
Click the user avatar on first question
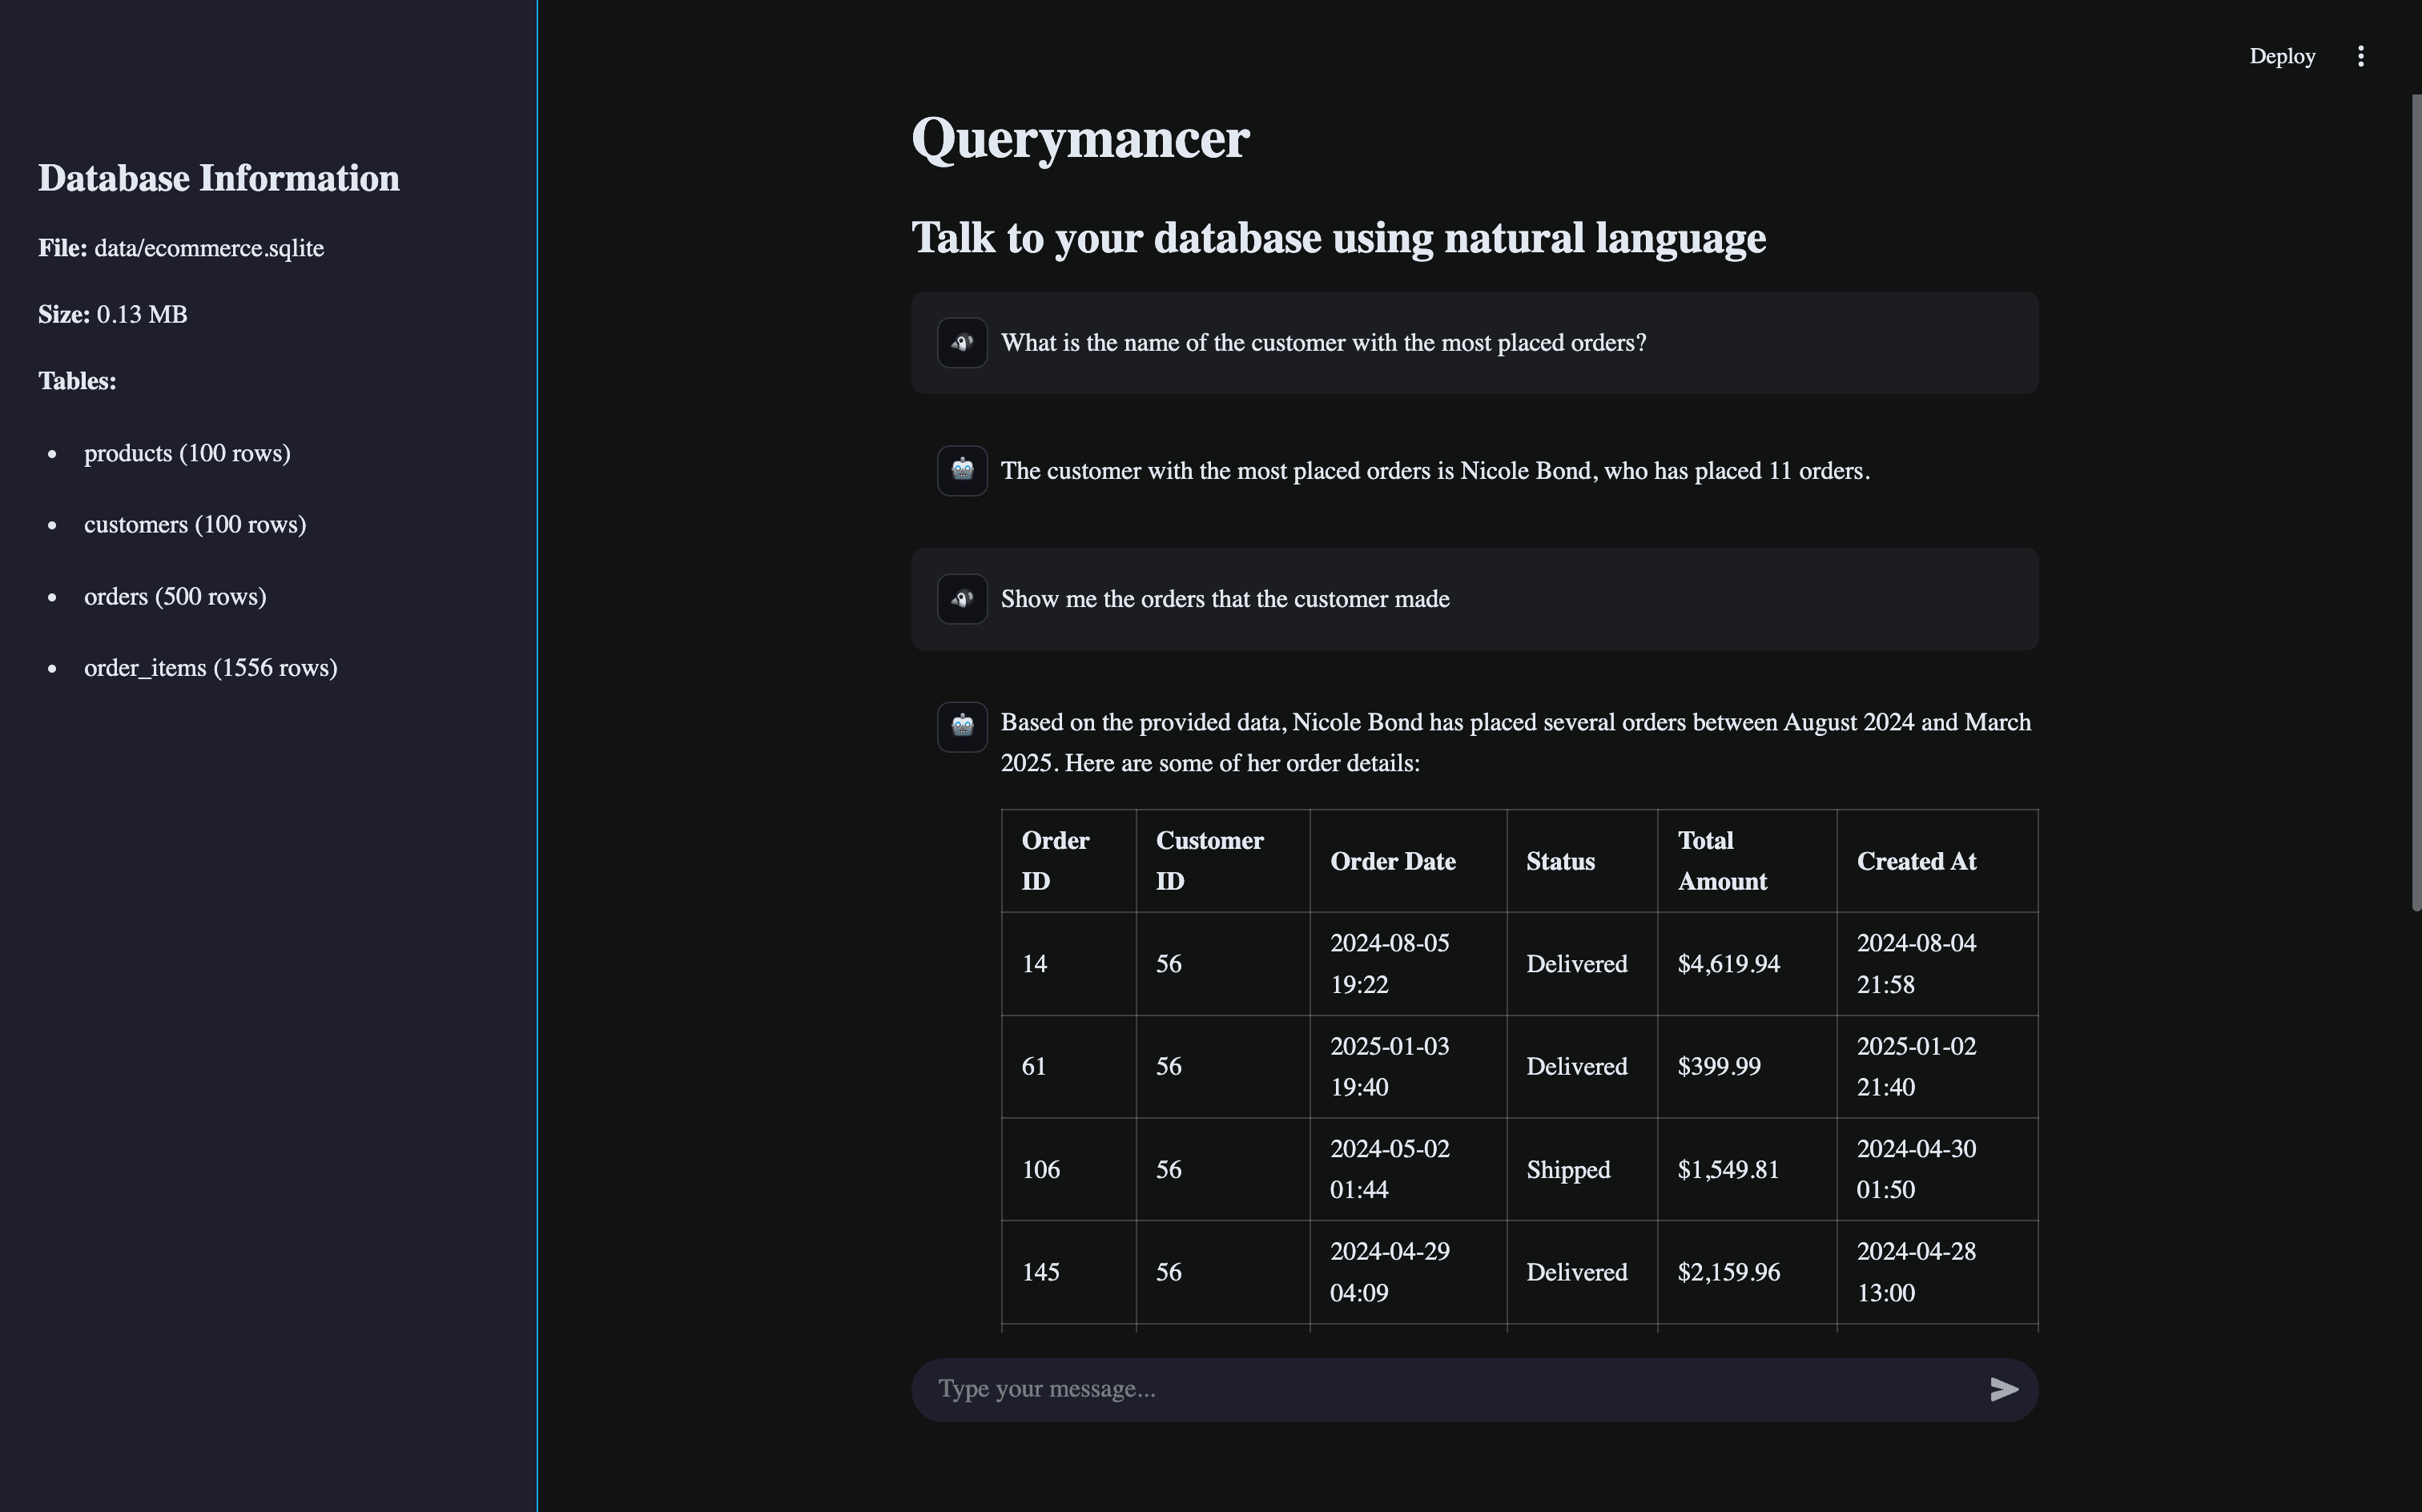tap(962, 343)
